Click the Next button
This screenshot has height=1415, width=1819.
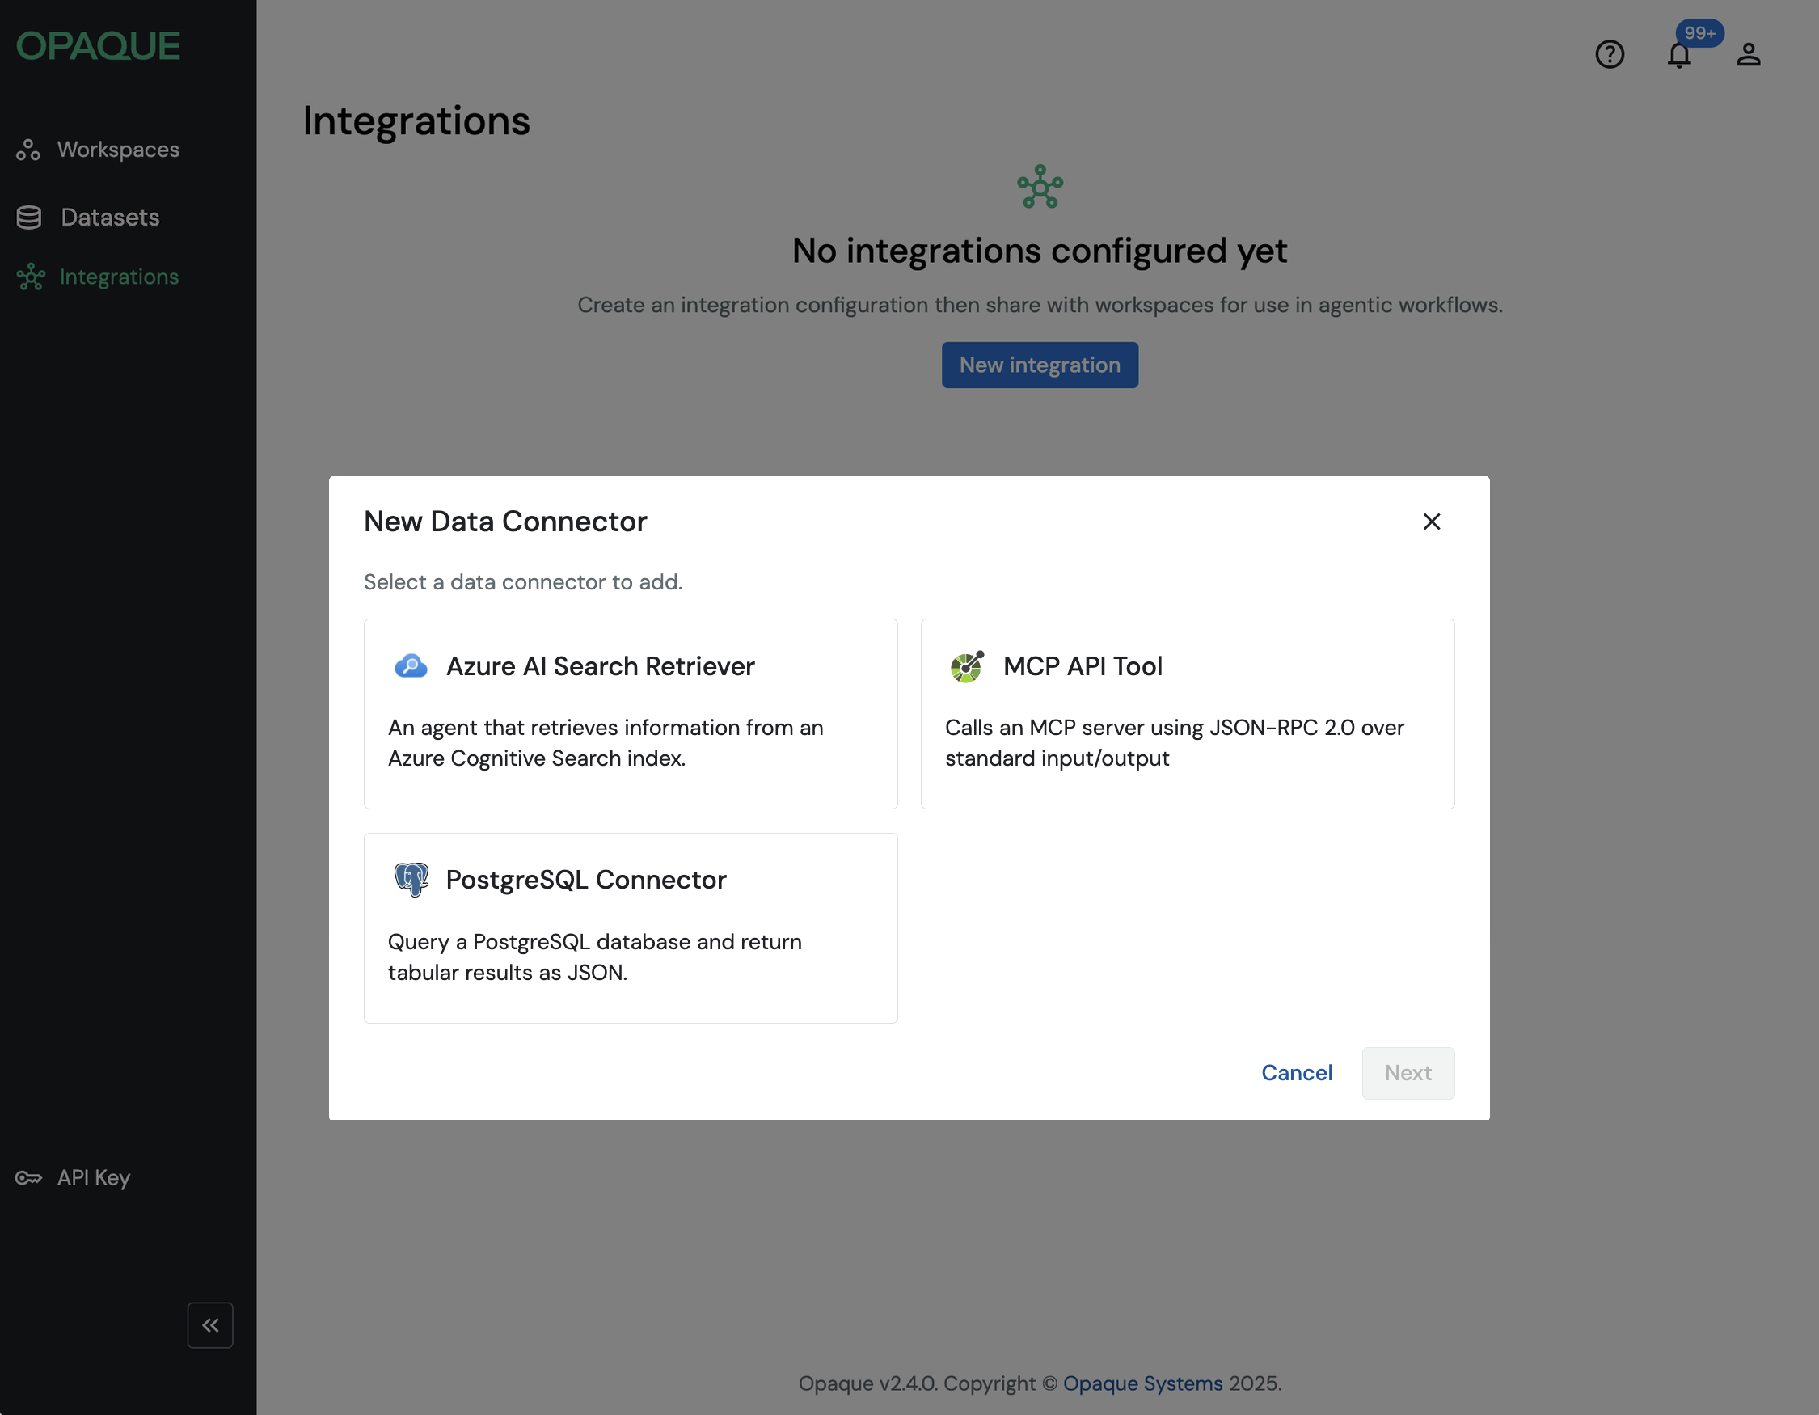[x=1408, y=1073]
